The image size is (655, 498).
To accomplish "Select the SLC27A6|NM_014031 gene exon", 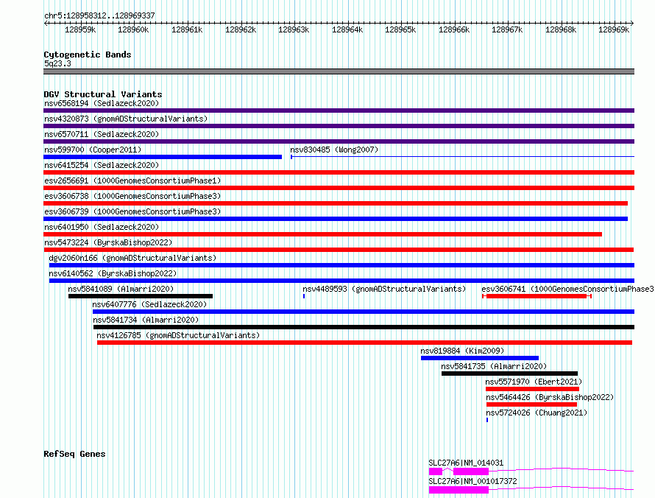I will point(471,471).
